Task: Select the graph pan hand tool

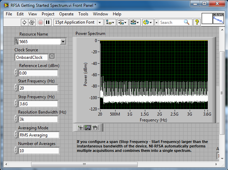Action: point(95,128)
